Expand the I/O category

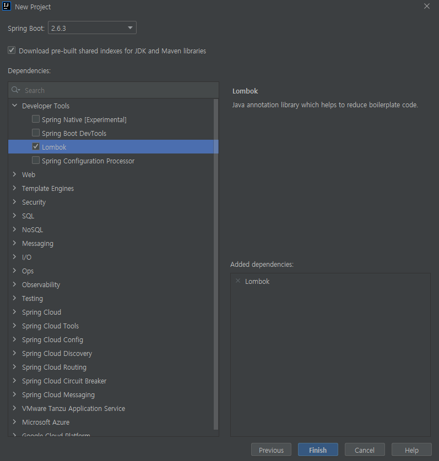[14, 257]
